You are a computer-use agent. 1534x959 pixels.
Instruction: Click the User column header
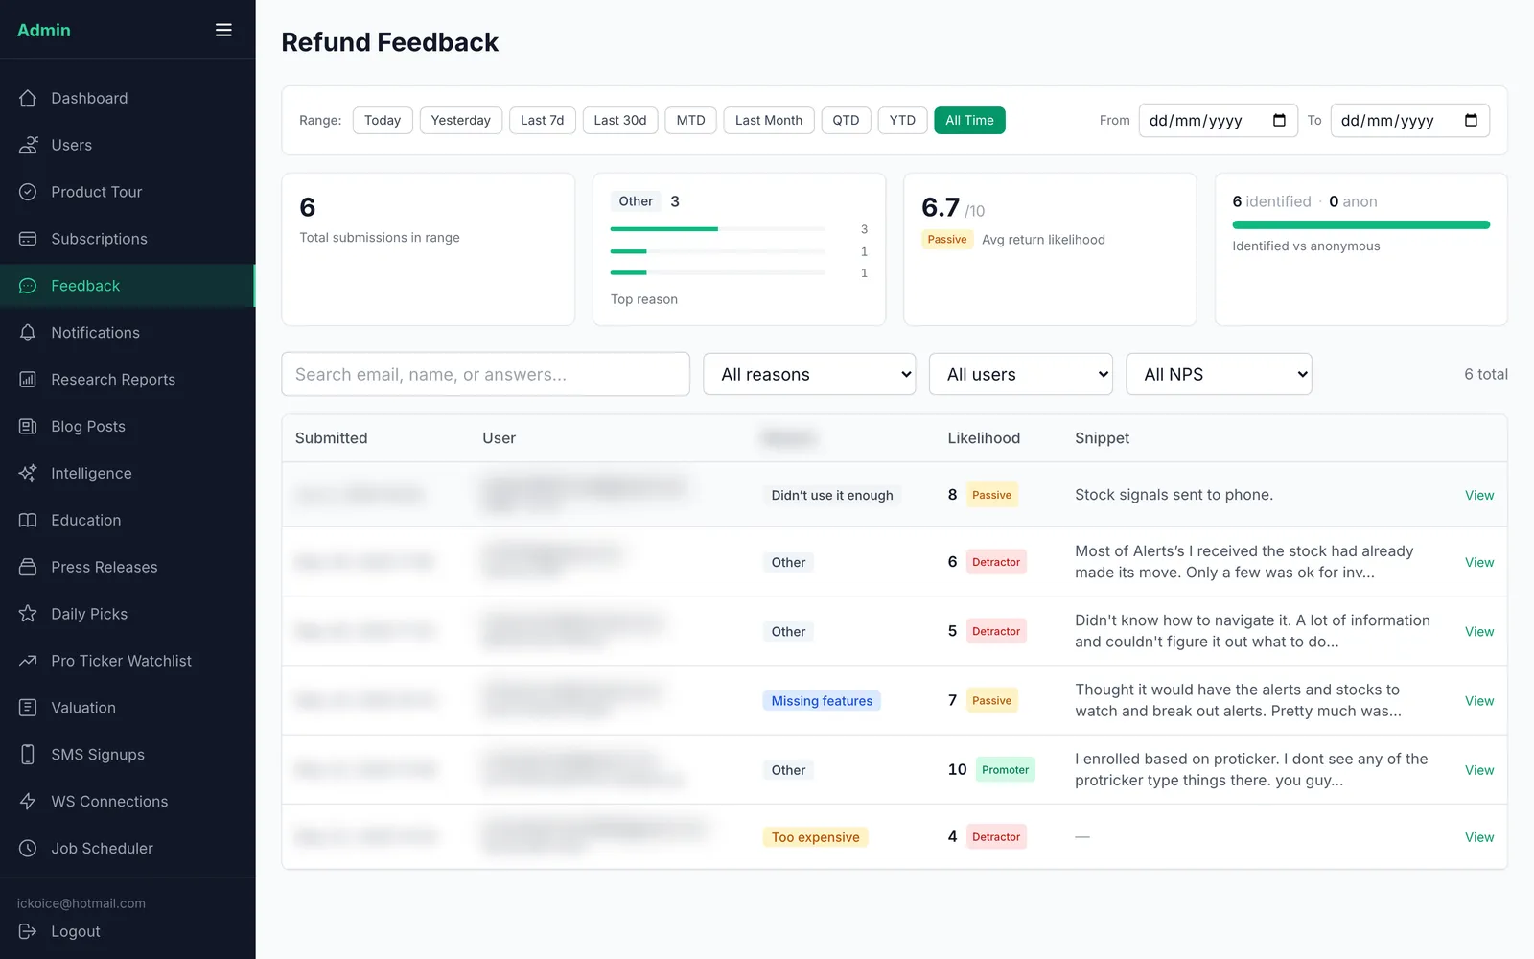499,438
